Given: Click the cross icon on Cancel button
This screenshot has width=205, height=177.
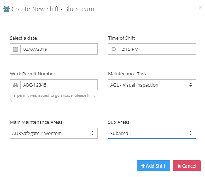Looking at the screenshot, I should pos(179,166).
